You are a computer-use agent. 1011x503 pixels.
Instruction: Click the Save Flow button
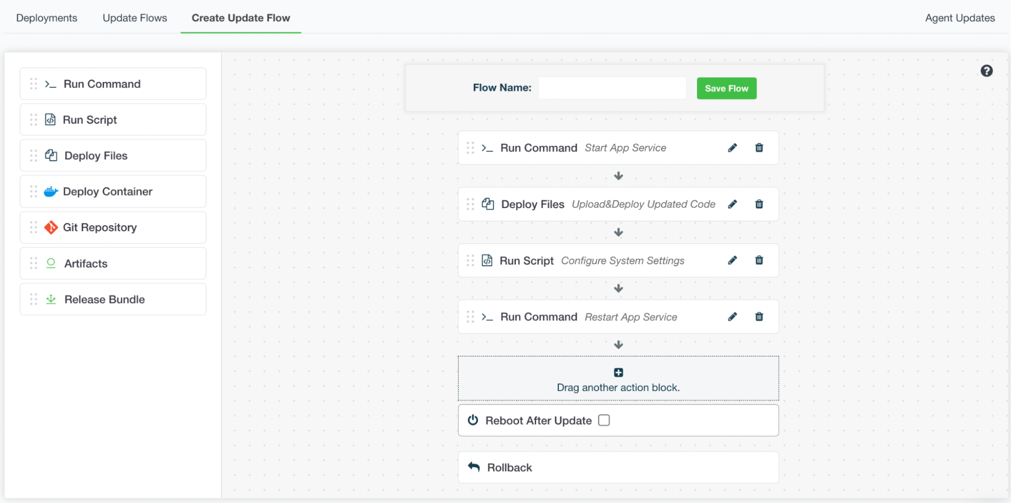(726, 89)
